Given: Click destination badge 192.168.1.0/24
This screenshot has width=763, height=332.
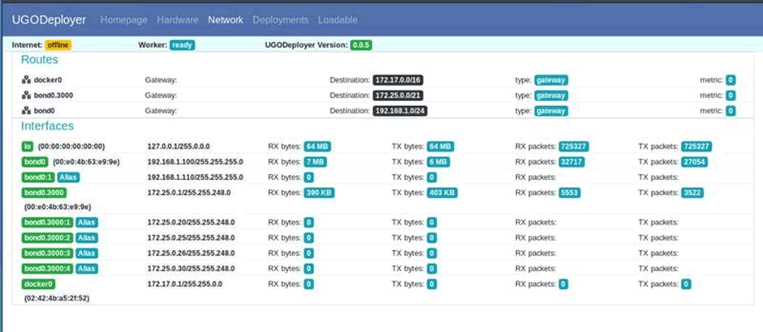Looking at the screenshot, I should pos(400,111).
